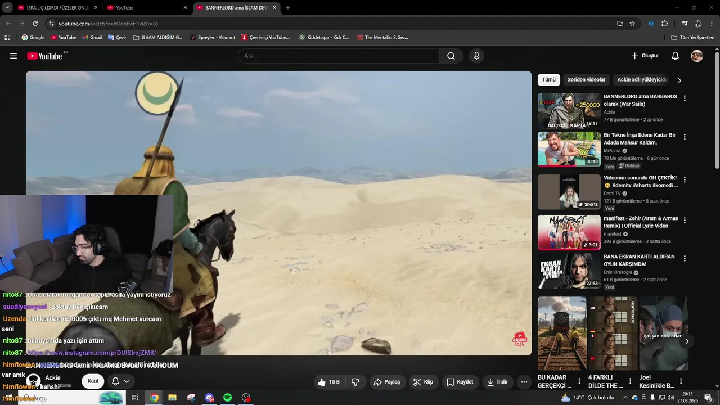Open the Chrome extensions puzzle icon
This screenshot has height=405, width=720.
[664, 24]
